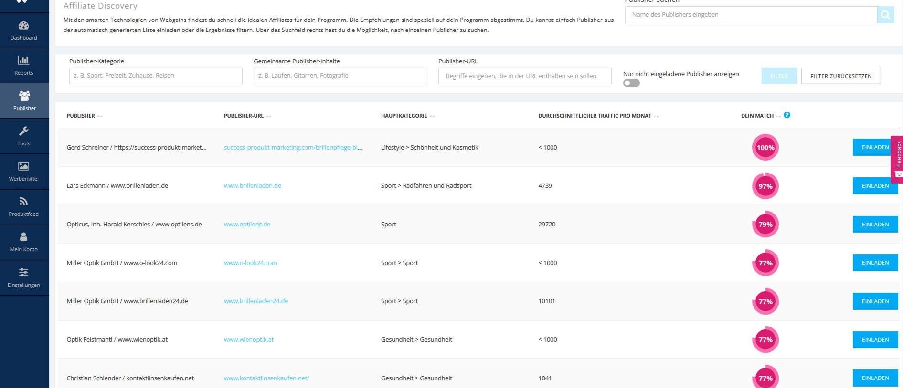Select the Publisher sidebar menu item
Screen dimensions: 903x388
tap(24, 101)
